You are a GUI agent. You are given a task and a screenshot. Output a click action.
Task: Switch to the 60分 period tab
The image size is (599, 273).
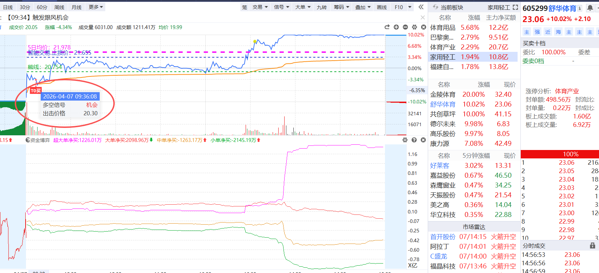point(42,7)
